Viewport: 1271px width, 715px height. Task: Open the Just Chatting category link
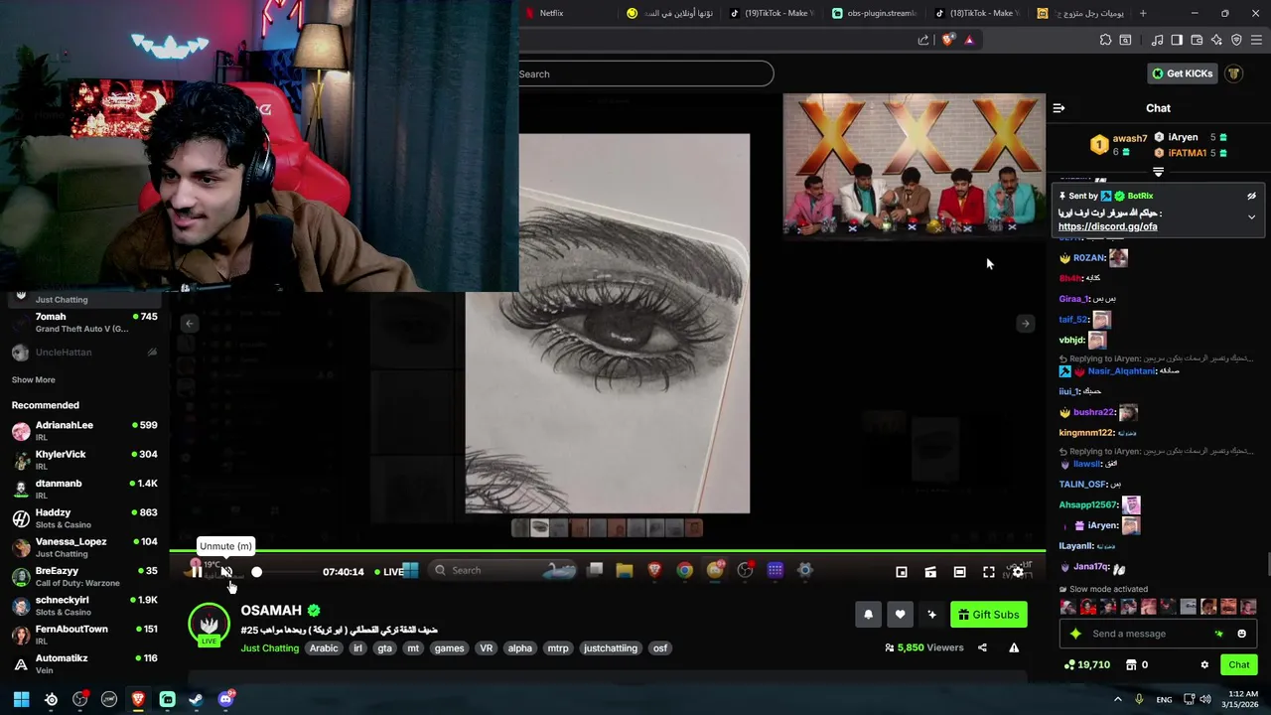pyautogui.click(x=269, y=648)
